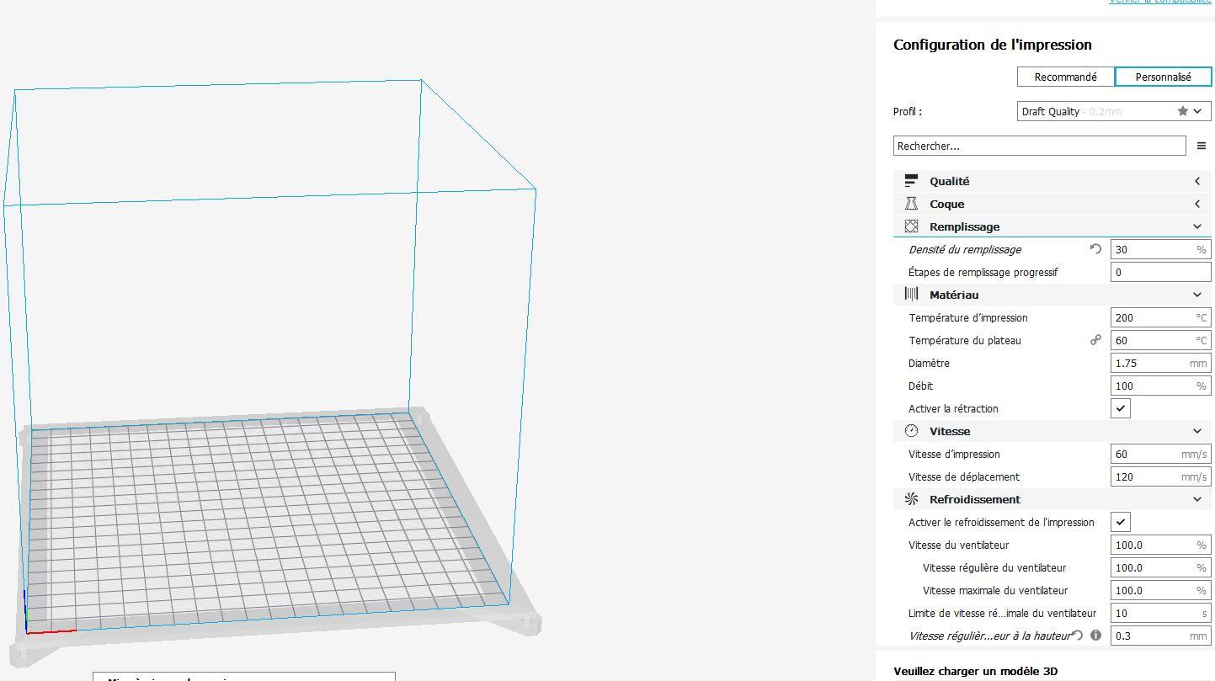Image resolution: width=1215 pixels, height=681 pixels.
Task: Click the Coque section icon
Action: (911, 204)
